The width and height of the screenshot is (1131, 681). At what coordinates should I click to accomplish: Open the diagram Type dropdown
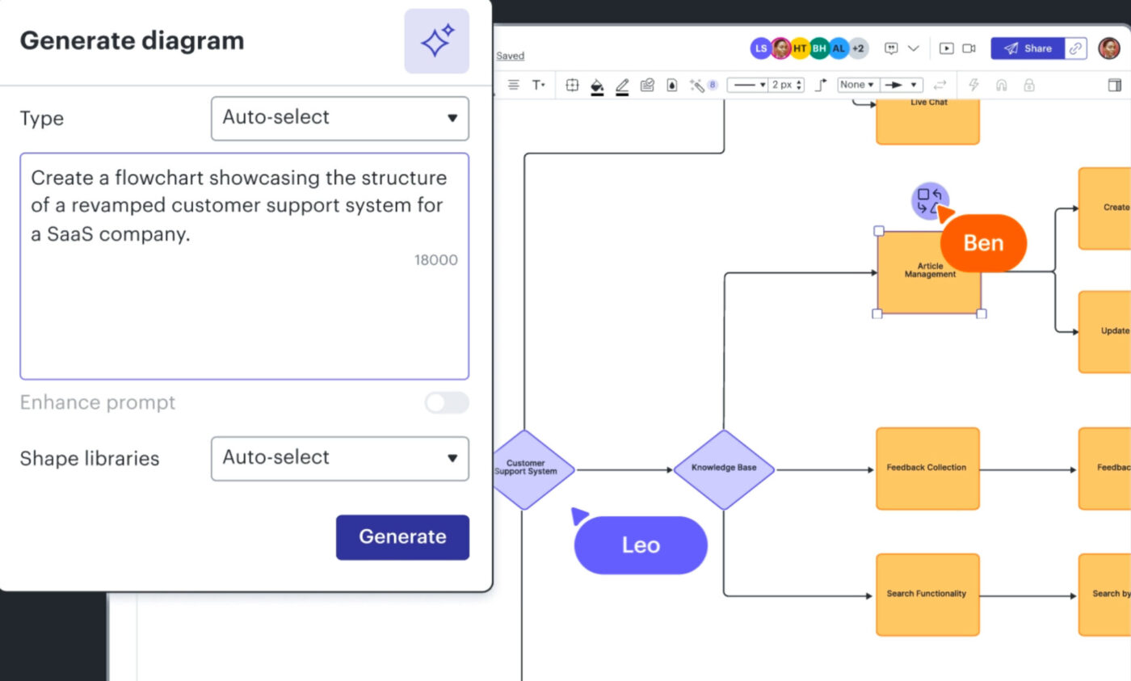pyautogui.click(x=339, y=118)
